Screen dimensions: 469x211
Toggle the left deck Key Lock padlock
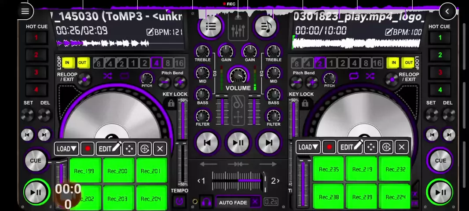171,103
